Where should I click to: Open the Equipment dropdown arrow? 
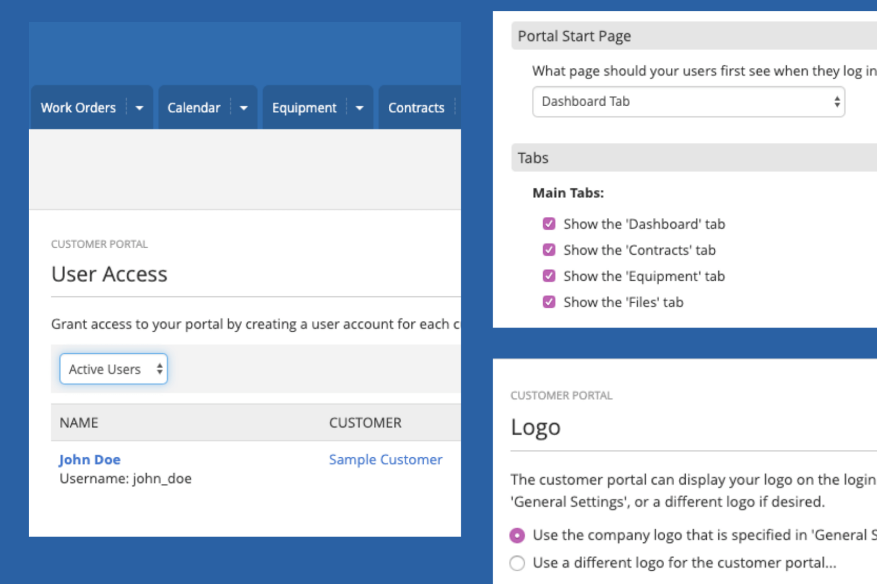click(x=360, y=107)
